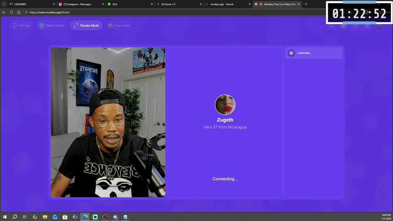This screenshot has width=393, height=221.
Task: Open the Free Coins offer
Action: coord(119,25)
